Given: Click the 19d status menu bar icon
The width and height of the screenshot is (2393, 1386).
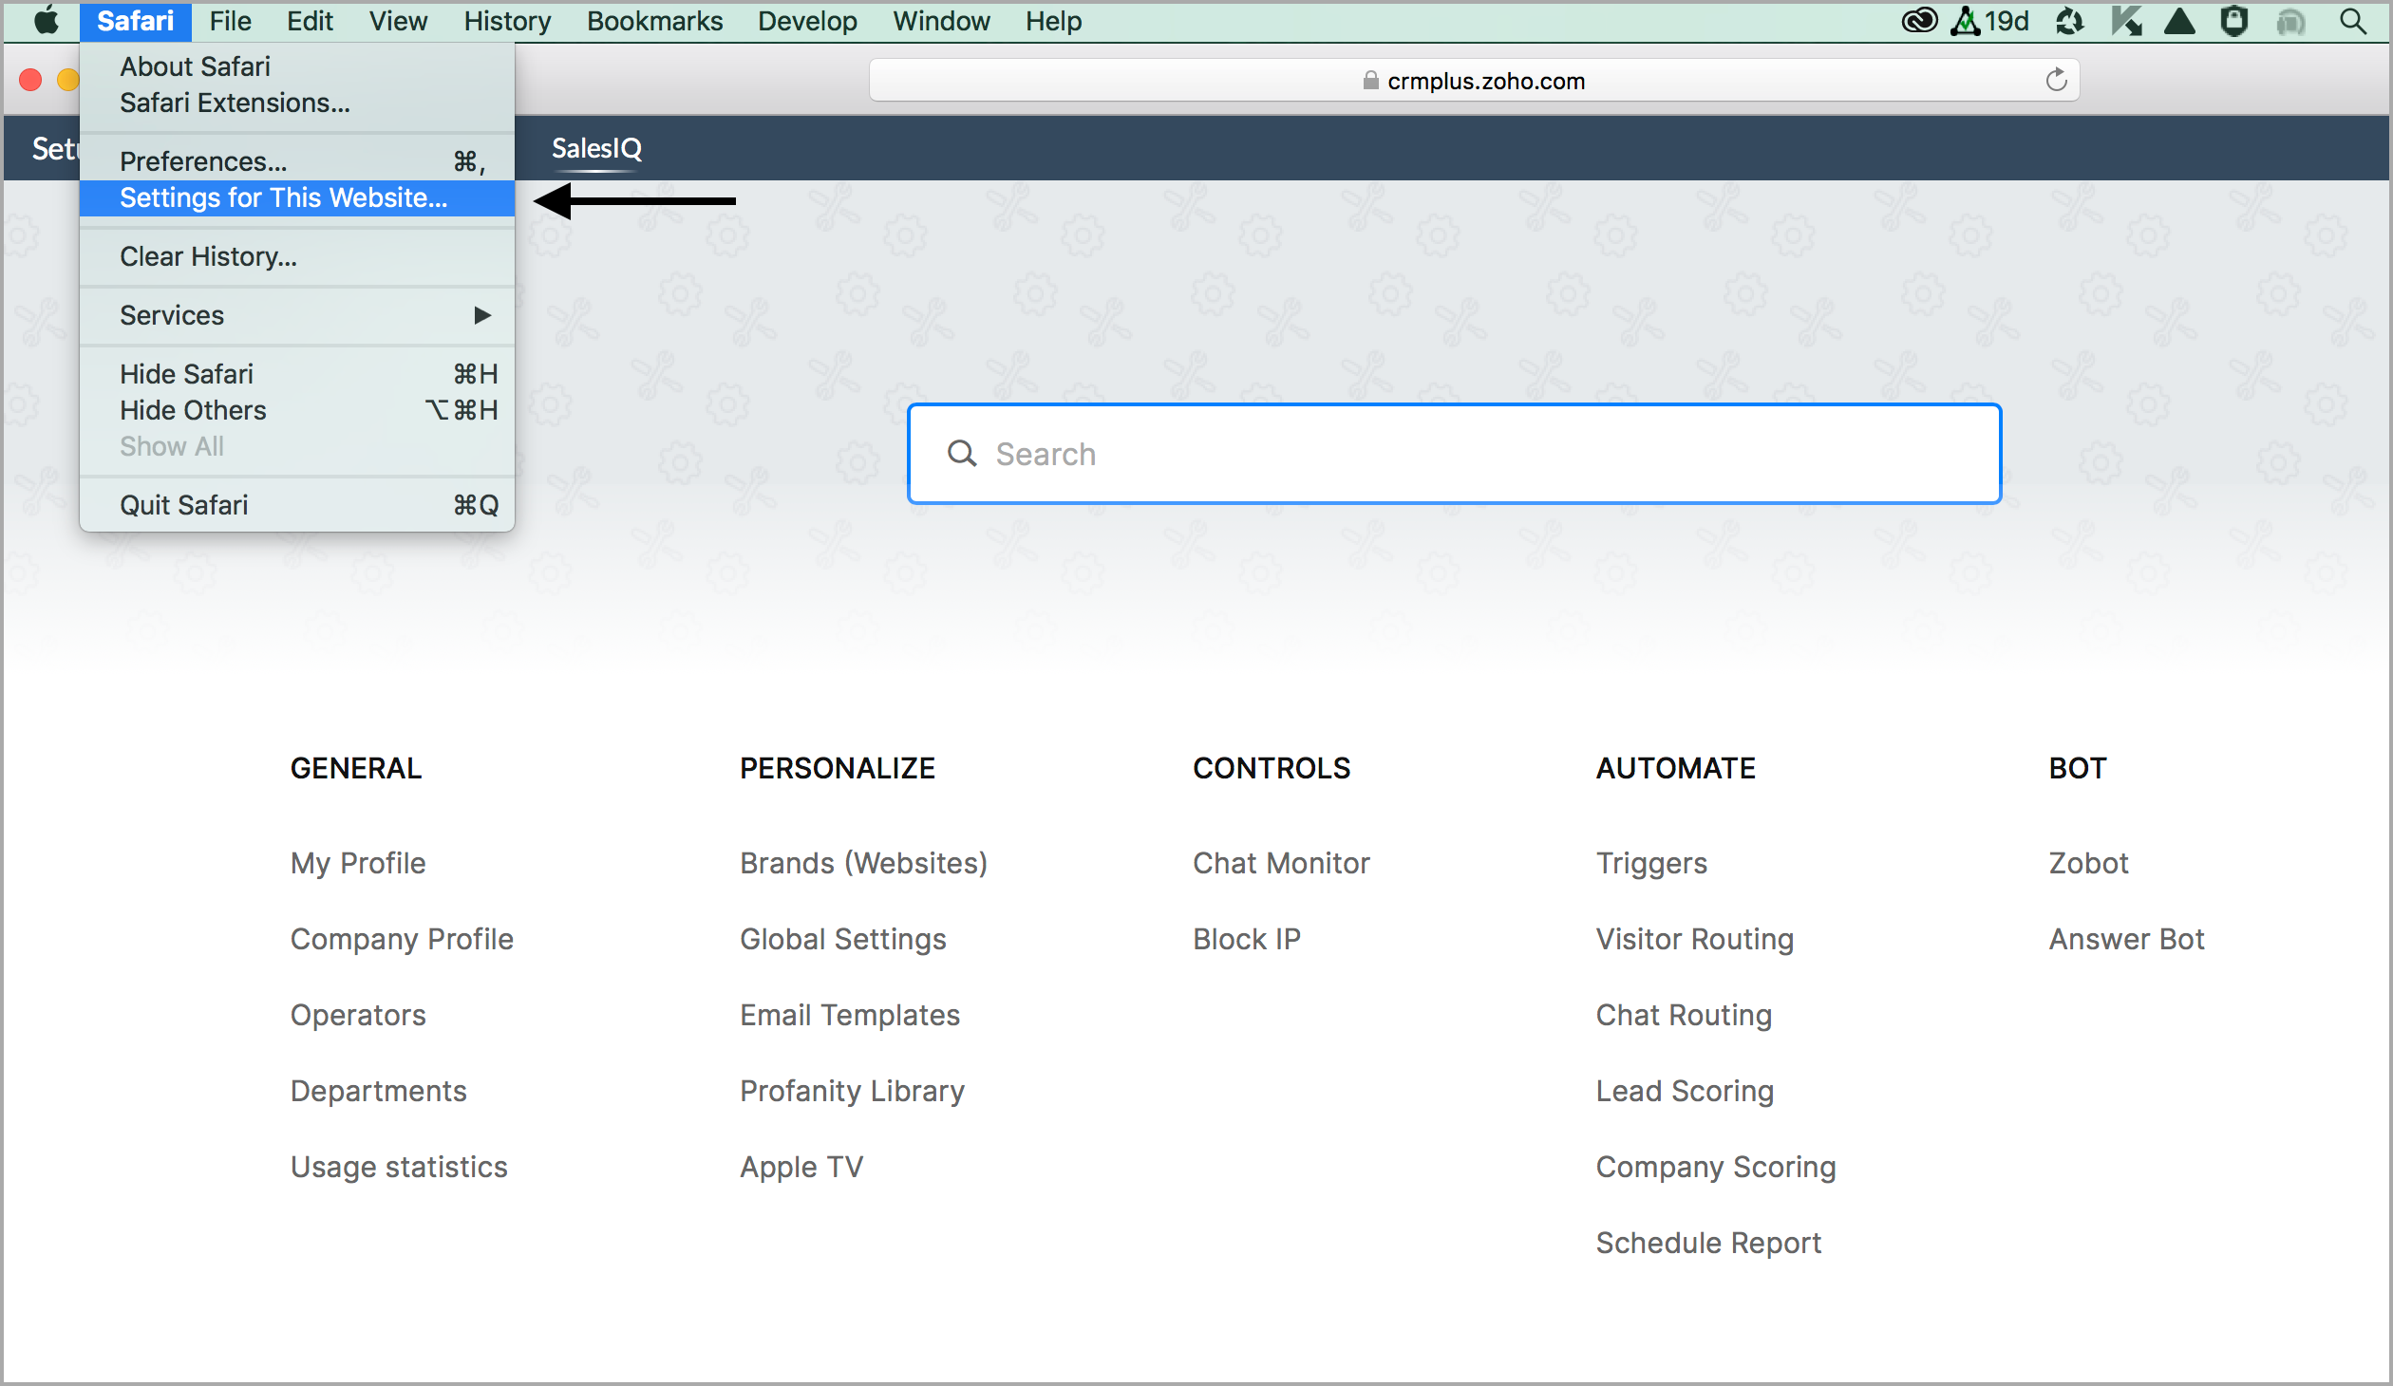Looking at the screenshot, I should (x=1991, y=21).
